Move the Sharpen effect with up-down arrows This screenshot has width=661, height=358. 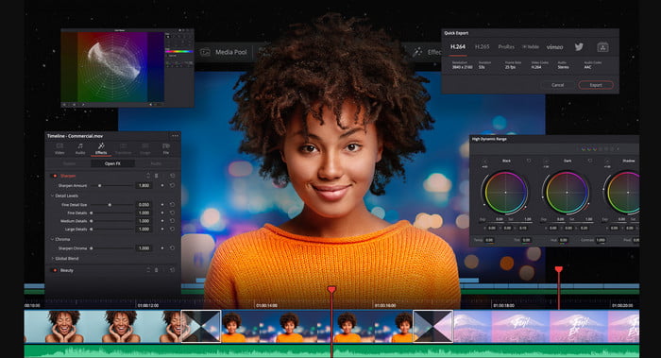[148, 176]
